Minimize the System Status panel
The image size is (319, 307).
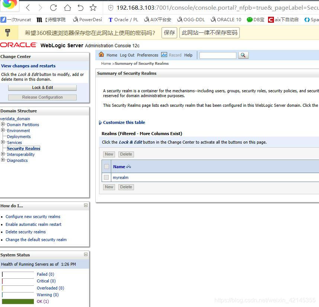point(86,254)
